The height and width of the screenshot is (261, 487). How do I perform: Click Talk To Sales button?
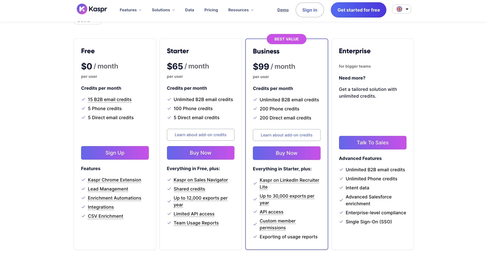click(372, 143)
